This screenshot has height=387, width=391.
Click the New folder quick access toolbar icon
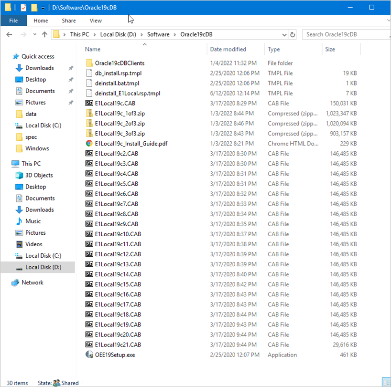tap(34, 8)
